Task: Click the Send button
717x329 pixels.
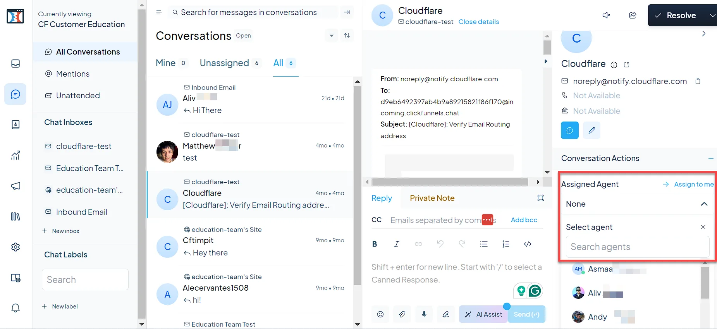Action: (526, 314)
